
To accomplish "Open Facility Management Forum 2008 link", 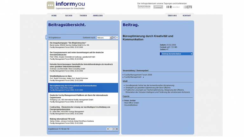I will [138, 75].
